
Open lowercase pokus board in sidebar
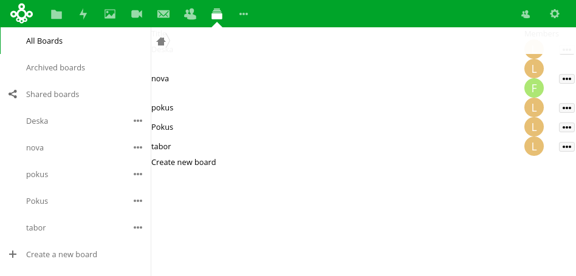[x=37, y=174]
